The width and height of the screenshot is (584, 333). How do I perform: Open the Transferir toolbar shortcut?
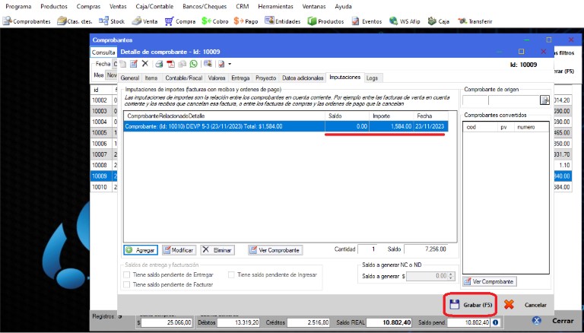point(475,21)
